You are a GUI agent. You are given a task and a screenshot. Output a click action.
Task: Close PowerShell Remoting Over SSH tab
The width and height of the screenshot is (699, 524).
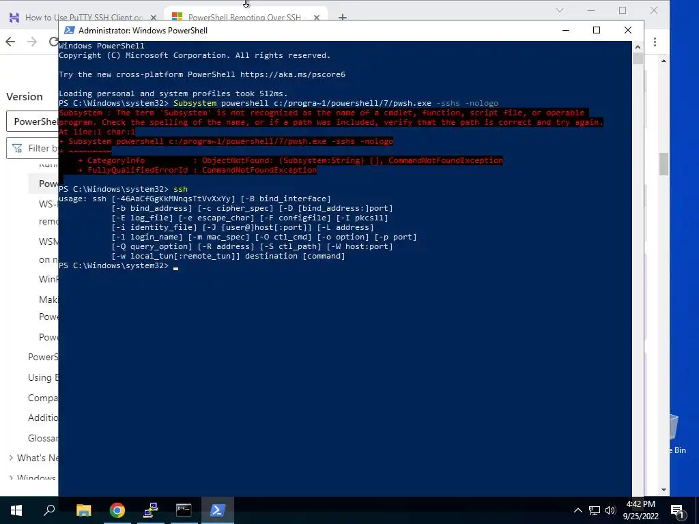coord(317,18)
